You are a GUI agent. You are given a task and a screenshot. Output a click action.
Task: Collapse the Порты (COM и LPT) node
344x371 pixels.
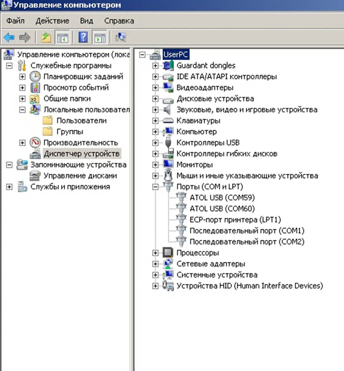(x=155, y=187)
